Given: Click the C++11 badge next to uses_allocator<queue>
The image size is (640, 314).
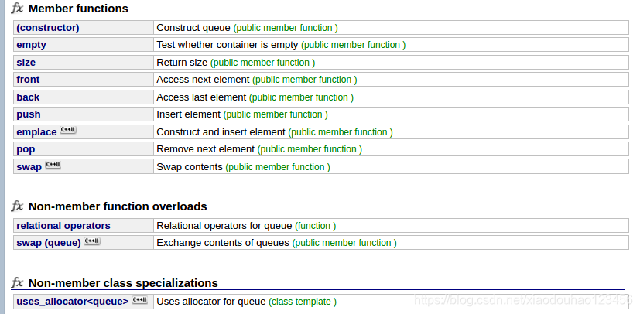Looking at the screenshot, I should (139, 300).
